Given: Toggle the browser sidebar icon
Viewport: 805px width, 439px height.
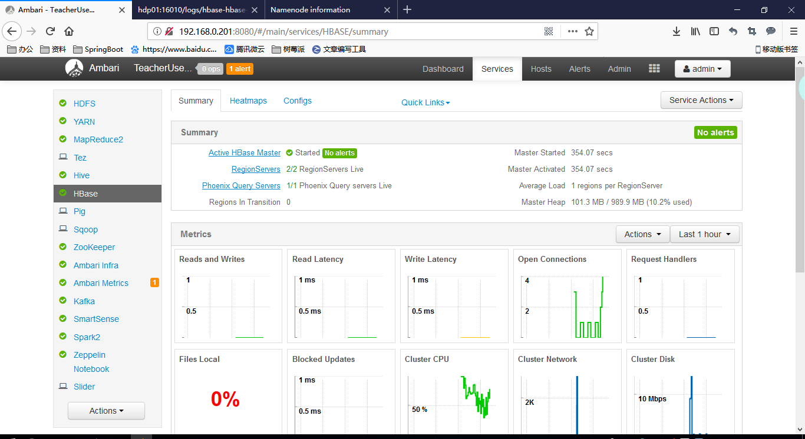Looking at the screenshot, I should tap(714, 31).
